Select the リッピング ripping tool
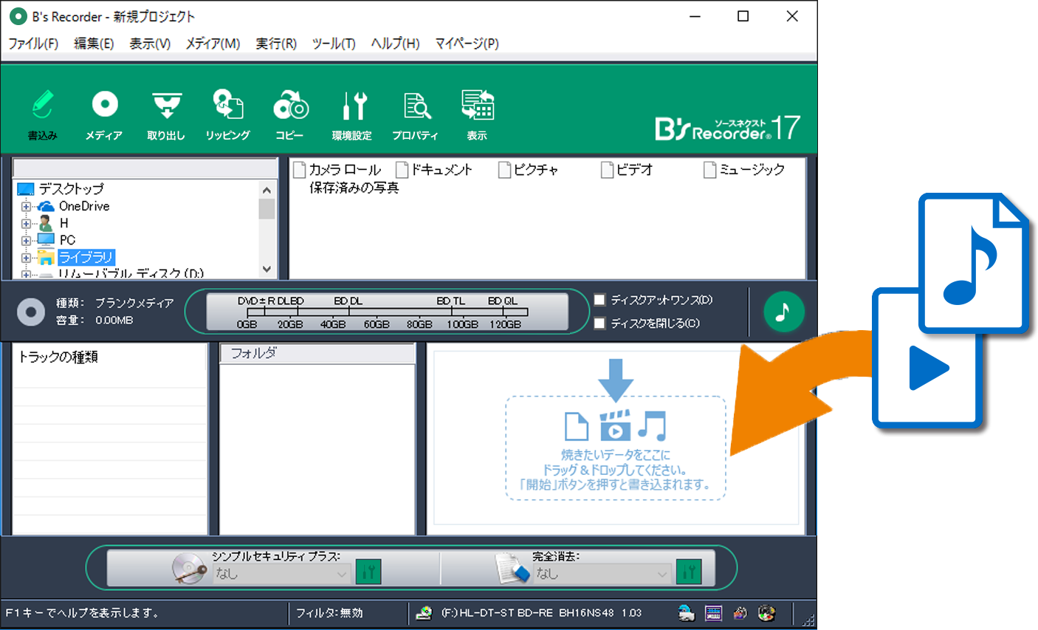This screenshot has width=1038, height=630. click(x=227, y=114)
